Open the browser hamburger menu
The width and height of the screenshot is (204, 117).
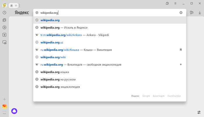pos(175,4)
